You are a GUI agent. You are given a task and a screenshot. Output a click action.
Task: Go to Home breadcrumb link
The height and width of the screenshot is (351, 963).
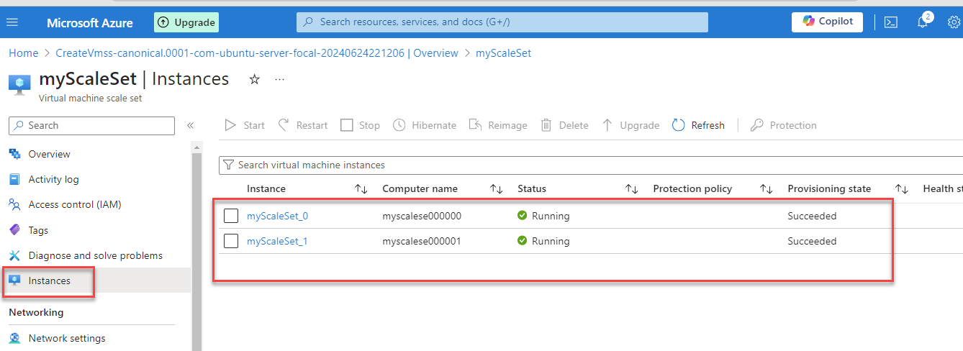tap(23, 53)
